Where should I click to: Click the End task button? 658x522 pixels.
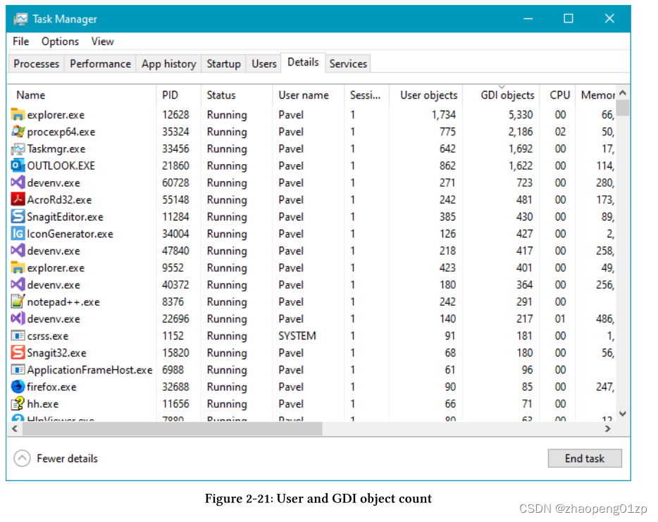[x=585, y=458]
